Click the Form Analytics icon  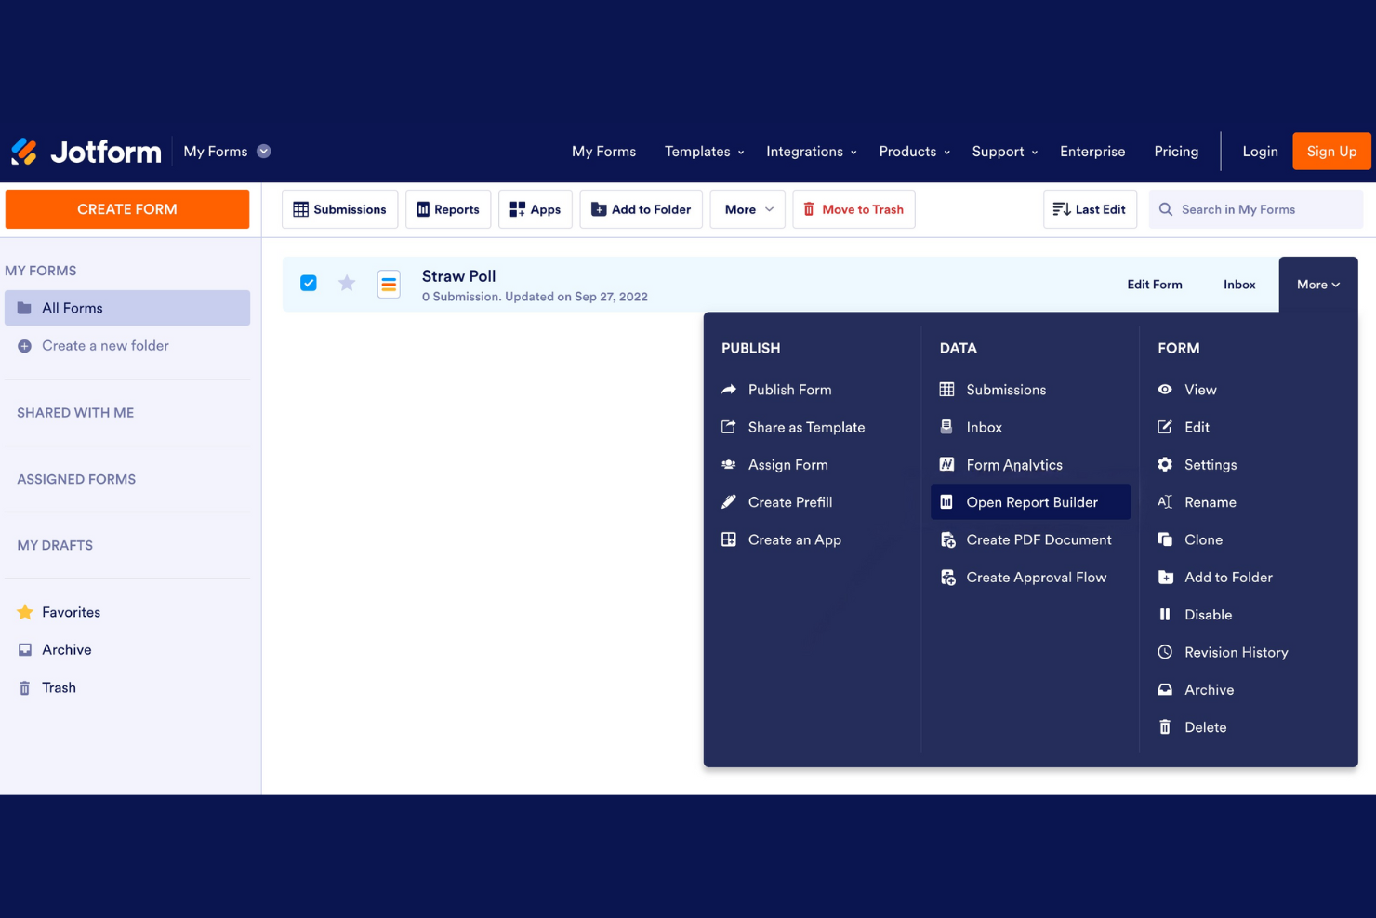[946, 464]
